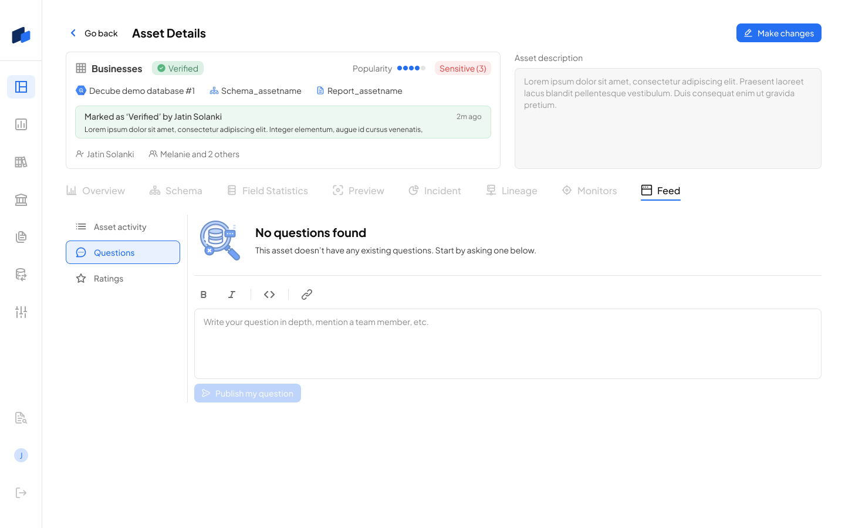
Task: Insert code block using code icon
Action: (269, 295)
